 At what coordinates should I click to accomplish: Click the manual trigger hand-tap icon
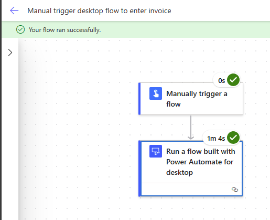156,93
